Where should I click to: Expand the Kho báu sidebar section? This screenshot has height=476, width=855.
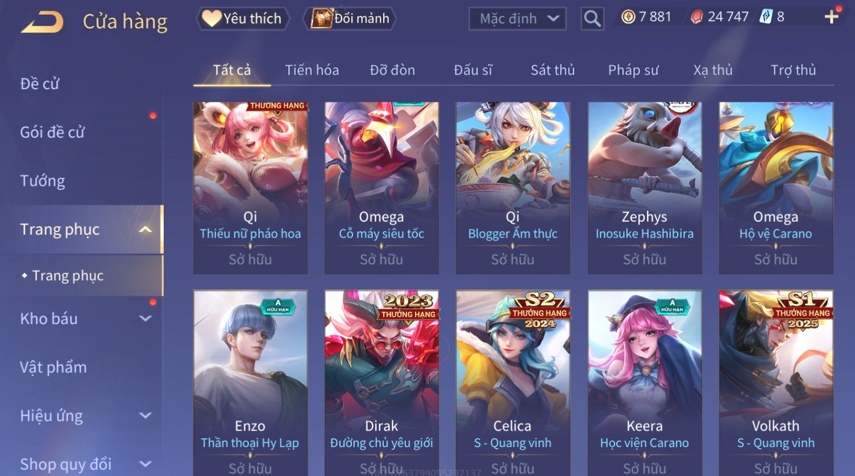click(x=146, y=319)
